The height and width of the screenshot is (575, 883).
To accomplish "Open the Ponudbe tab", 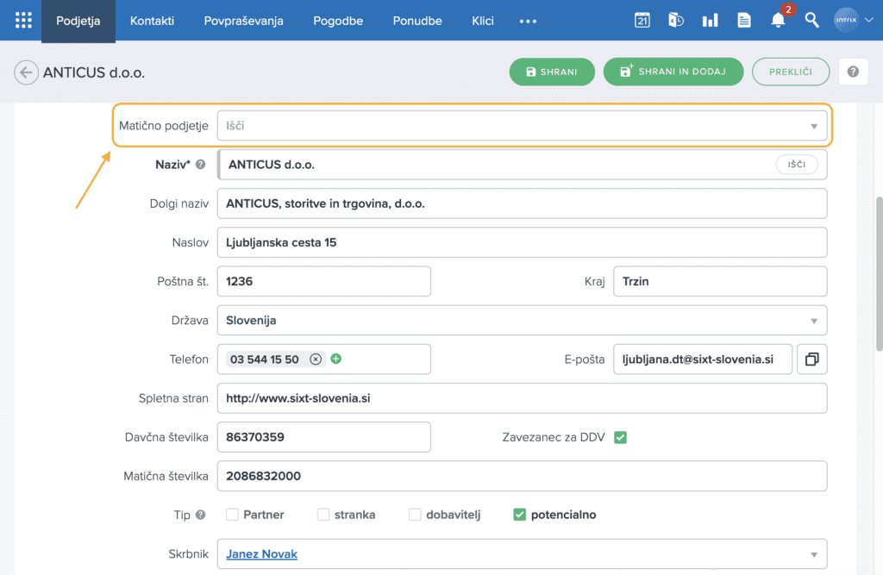I will click(417, 21).
